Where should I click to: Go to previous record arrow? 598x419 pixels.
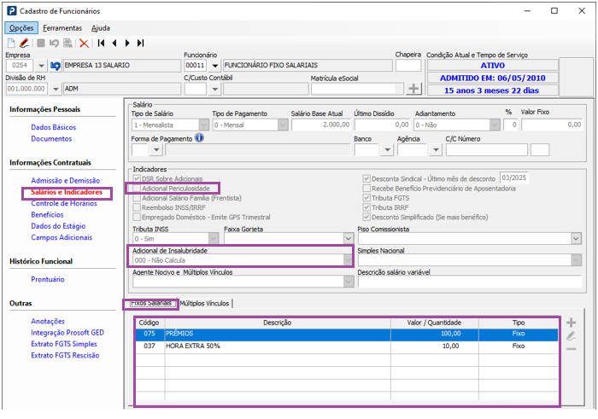point(114,43)
